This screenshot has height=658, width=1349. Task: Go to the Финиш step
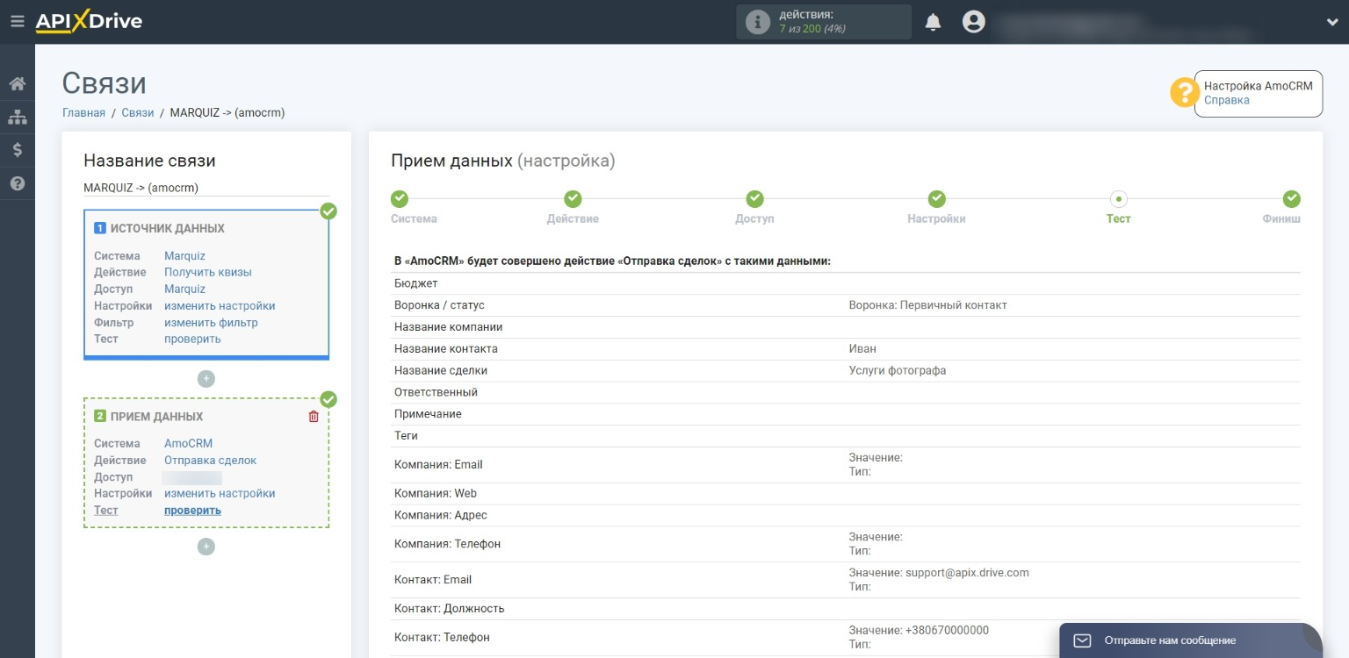[x=1281, y=208]
